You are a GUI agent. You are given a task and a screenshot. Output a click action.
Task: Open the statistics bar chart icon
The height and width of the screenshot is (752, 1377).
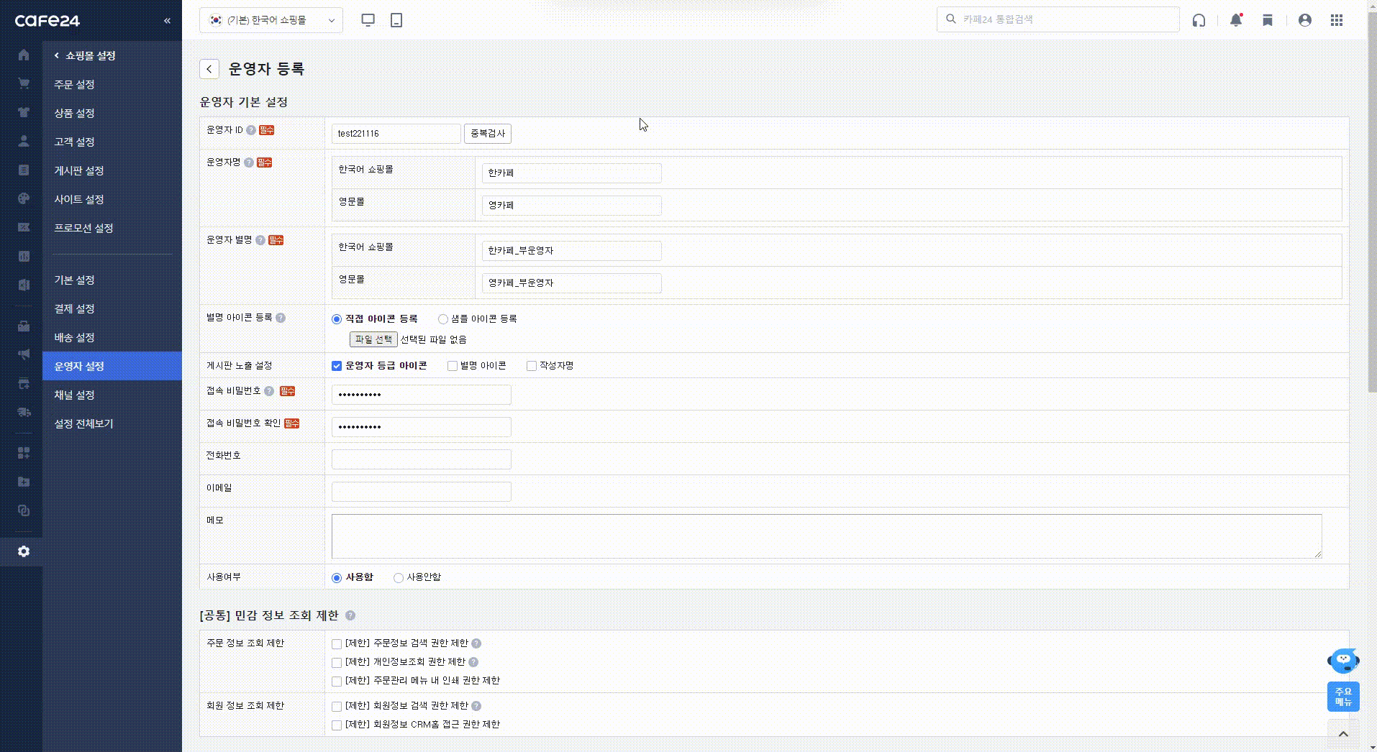(x=24, y=257)
